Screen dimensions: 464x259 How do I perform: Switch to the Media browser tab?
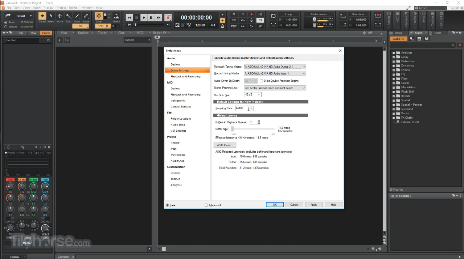click(x=398, y=33)
